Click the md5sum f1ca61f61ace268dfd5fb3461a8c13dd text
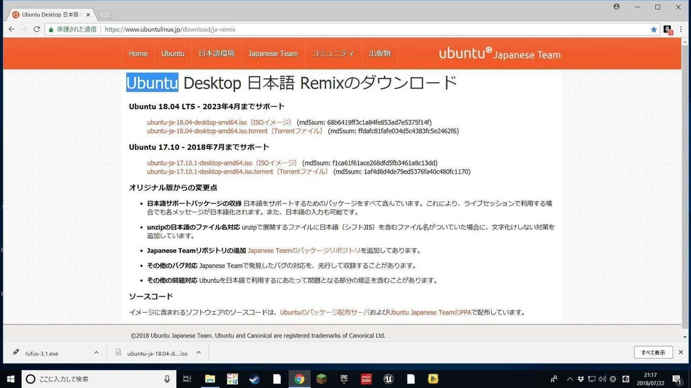The height and width of the screenshot is (388, 691). (x=370, y=163)
